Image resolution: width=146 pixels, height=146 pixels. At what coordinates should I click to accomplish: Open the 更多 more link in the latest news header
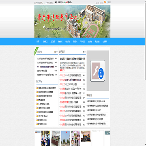(84, 52)
